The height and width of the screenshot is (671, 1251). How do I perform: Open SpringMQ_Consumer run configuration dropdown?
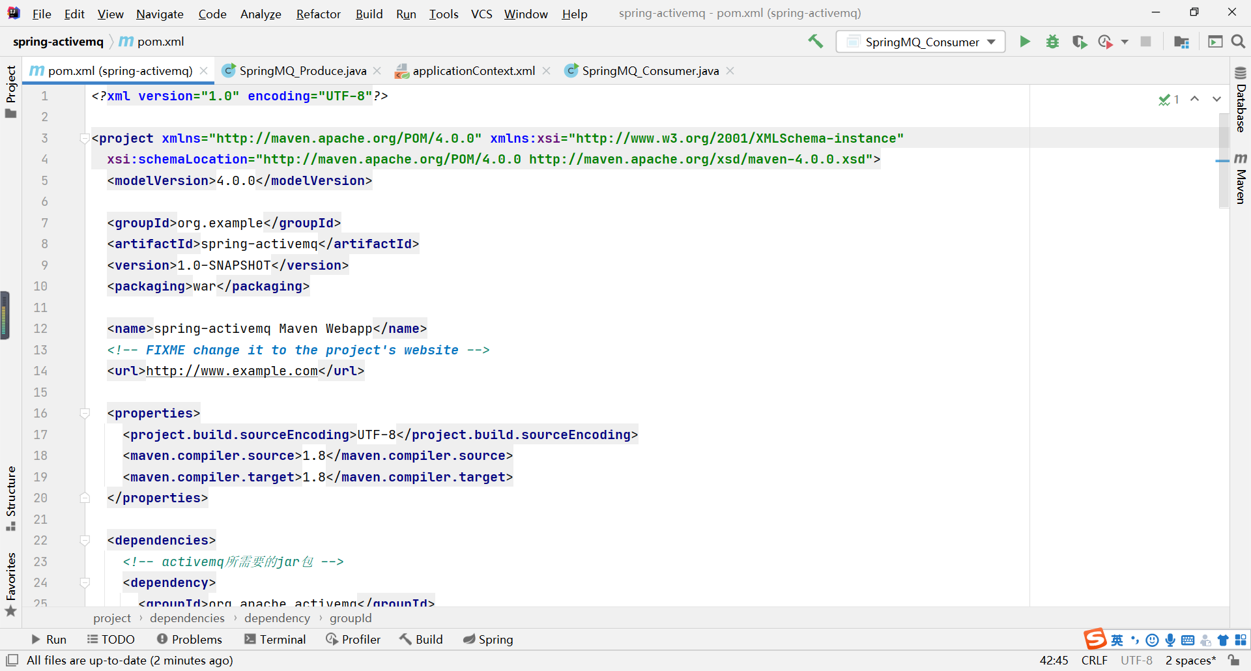(921, 42)
